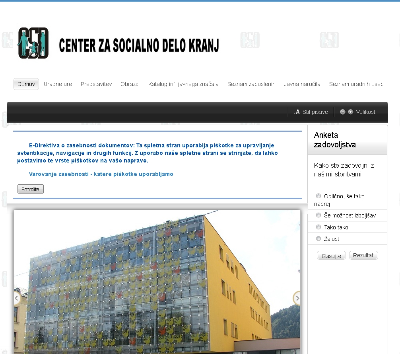Choose the 'Tako tako' survey option
This screenshot has height=354, width=400.
click(318, 227)
